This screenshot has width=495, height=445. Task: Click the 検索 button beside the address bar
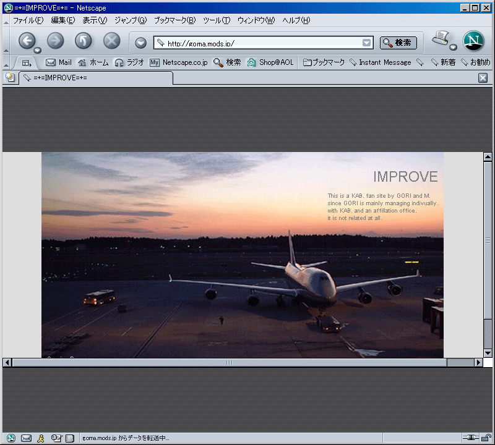398,43
